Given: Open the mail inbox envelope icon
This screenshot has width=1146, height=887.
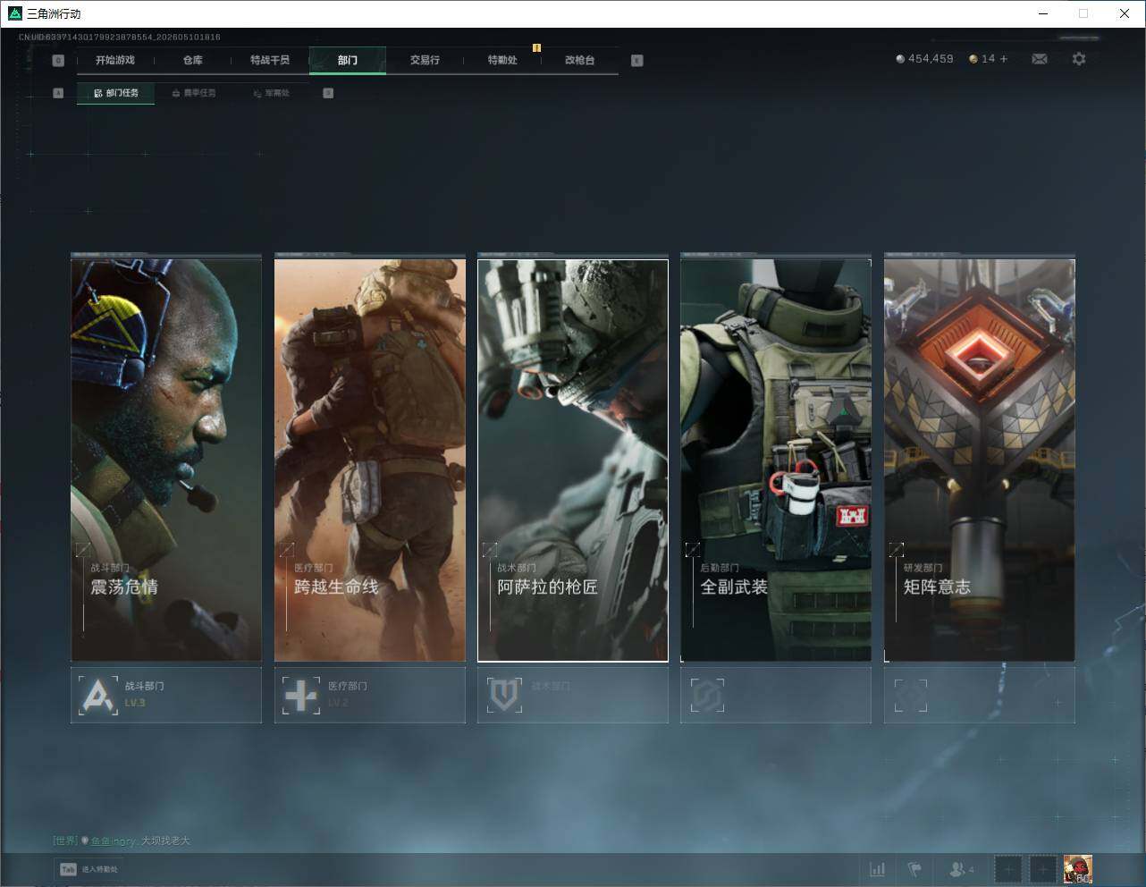Looking at the screenshot, I should (1040, 59).
